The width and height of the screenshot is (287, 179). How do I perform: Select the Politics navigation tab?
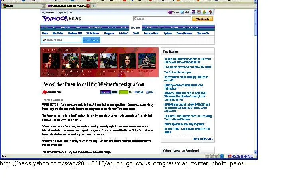pyautogui.click(x=135, y=28)
